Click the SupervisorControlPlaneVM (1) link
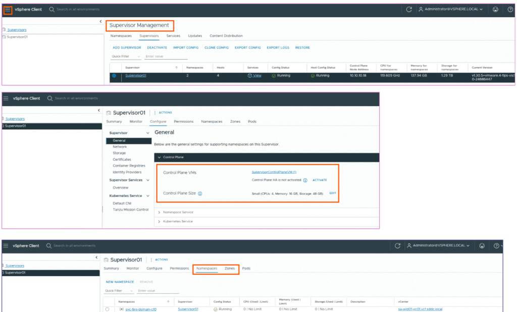This screenshot has width=517, height=312. (x=274, y=172)
